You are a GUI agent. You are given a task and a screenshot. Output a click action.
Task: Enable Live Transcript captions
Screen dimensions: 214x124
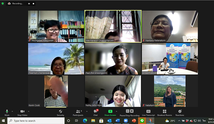tap(148, 111)
